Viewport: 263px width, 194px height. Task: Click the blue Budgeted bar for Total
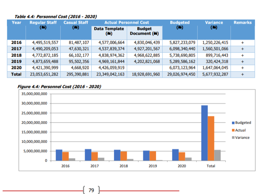click(x=205, y=133)
